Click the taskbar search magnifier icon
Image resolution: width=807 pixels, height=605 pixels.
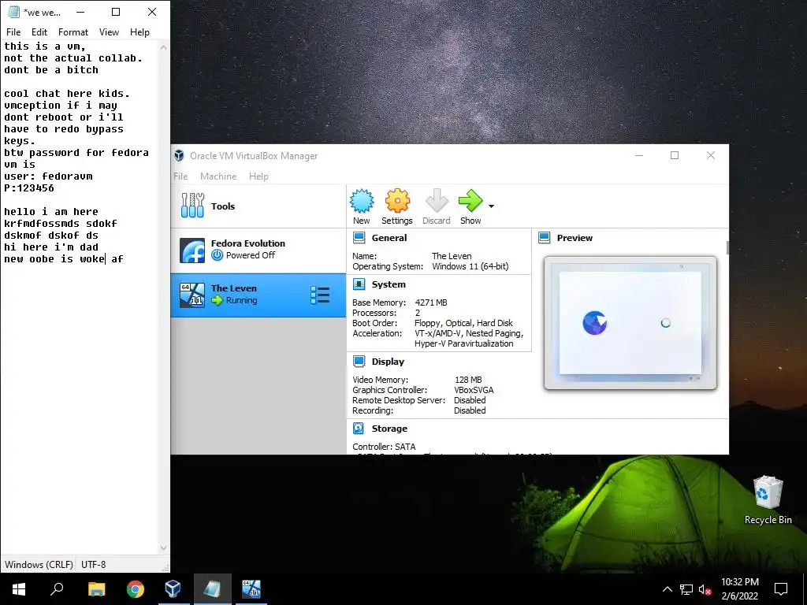[57, 589]
